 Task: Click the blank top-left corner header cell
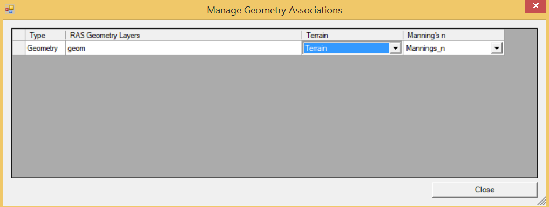click(19, 36)
